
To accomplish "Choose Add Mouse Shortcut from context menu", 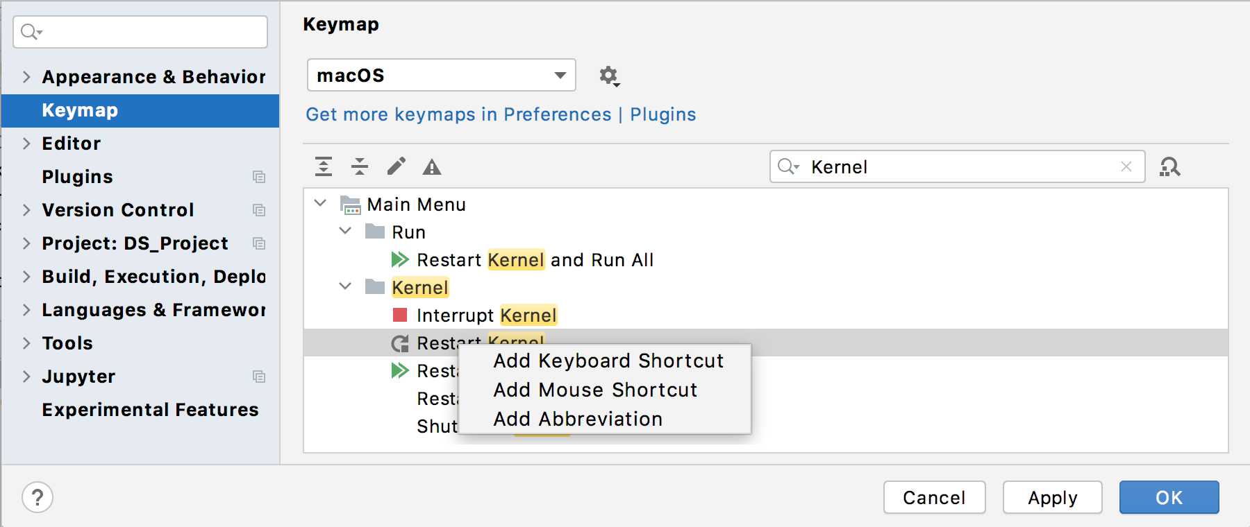I will [595, 390].
